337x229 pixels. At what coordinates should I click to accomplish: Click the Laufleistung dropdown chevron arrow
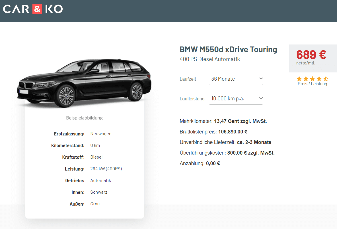tap(261, 98)
